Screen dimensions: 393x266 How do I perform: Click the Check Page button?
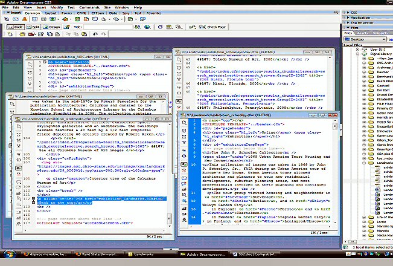[x=212, y=27]
